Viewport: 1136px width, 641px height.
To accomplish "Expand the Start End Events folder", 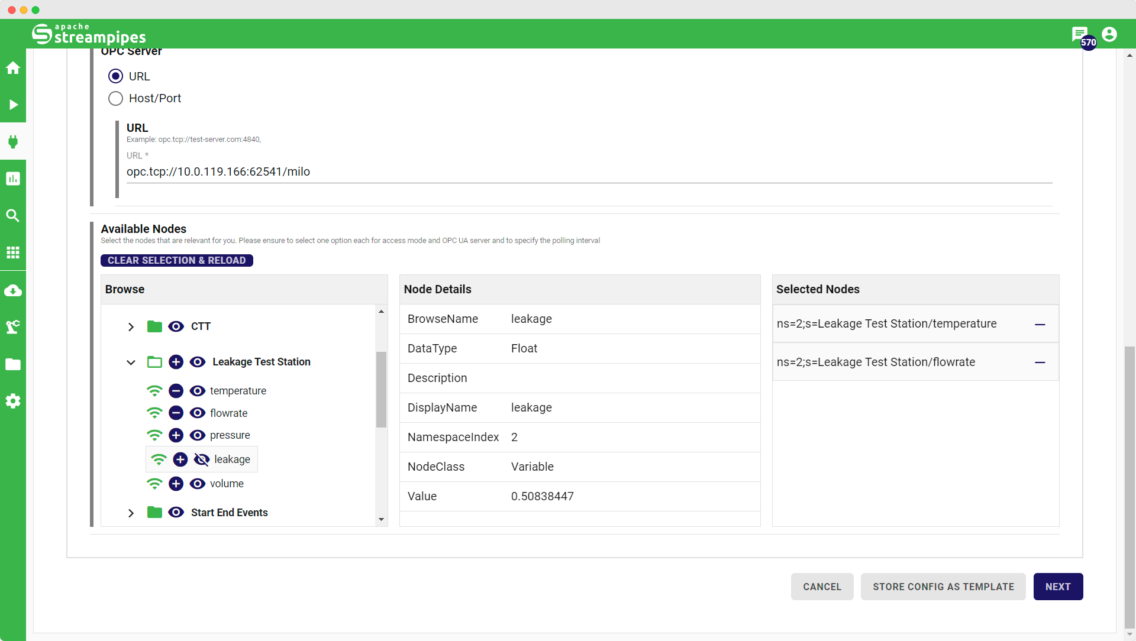I will (131, 513).
